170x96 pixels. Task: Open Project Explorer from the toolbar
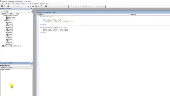tap(36, 6)
